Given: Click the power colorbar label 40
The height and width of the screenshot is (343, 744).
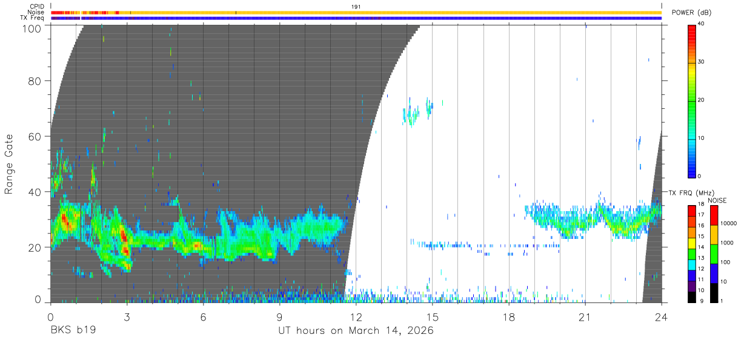Looking at the screenshot, I should tap(701, 24).
